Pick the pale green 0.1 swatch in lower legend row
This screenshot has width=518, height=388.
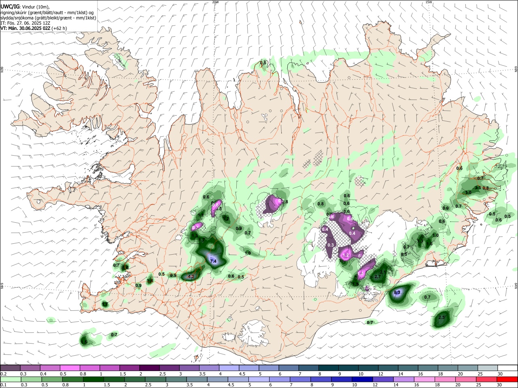tap(10, 379)
